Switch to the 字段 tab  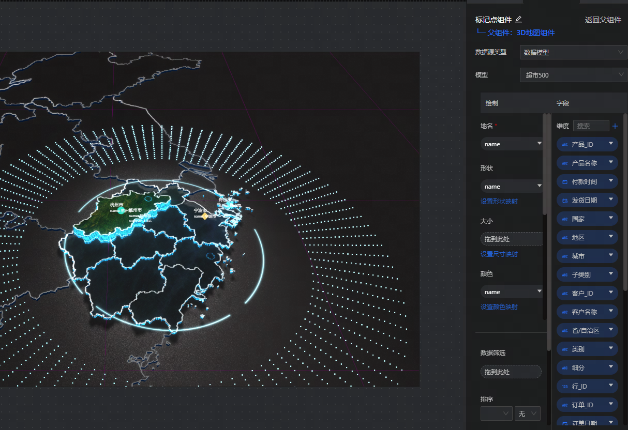pyautogui.click(x=563, y=103)
